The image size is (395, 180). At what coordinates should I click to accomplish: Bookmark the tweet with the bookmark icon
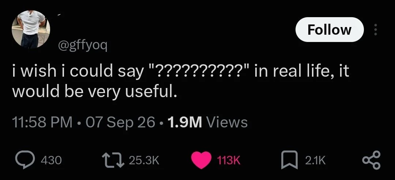(x=290, y=160)
